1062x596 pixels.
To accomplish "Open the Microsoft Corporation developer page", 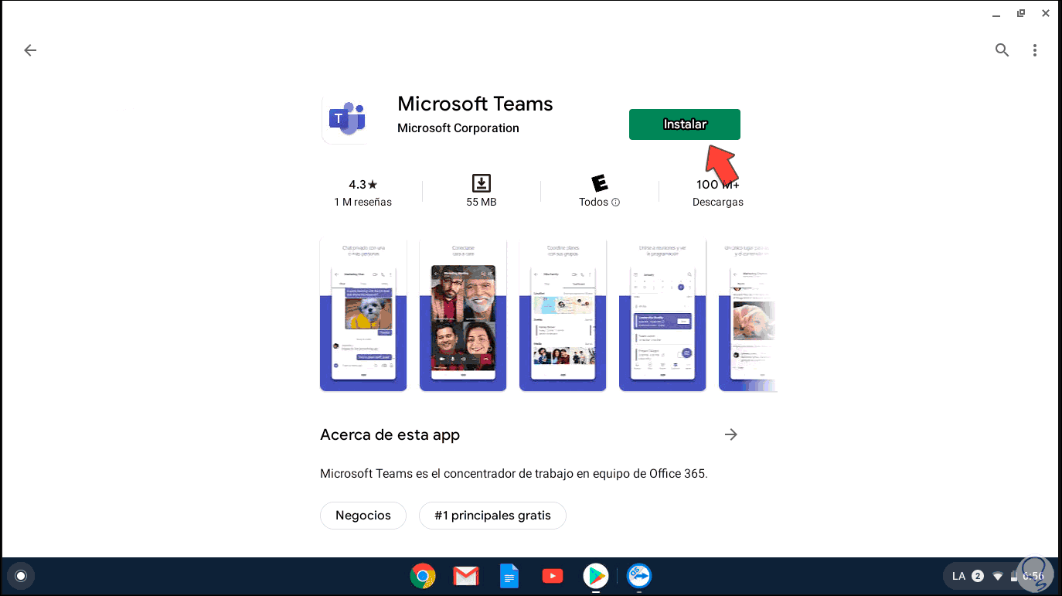I will coord(458,128).
